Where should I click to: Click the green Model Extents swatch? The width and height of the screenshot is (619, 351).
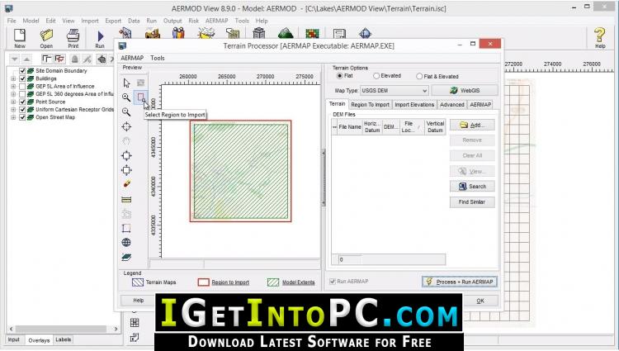click(273, 282)
